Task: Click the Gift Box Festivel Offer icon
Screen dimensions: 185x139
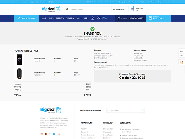Action: tap(151, 18)
